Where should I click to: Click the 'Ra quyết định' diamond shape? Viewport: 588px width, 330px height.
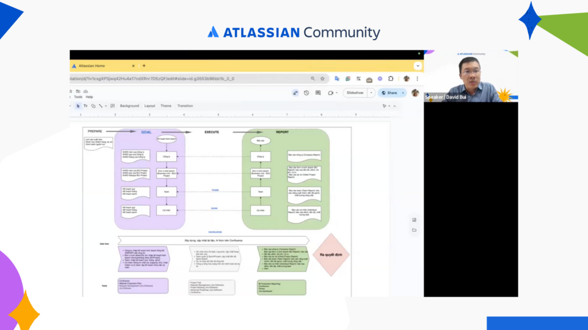331,255
